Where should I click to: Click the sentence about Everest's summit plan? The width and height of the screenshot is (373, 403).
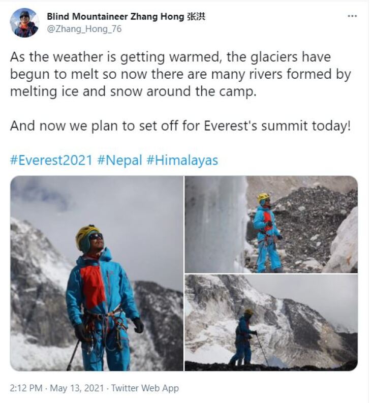tap(180, 126)
